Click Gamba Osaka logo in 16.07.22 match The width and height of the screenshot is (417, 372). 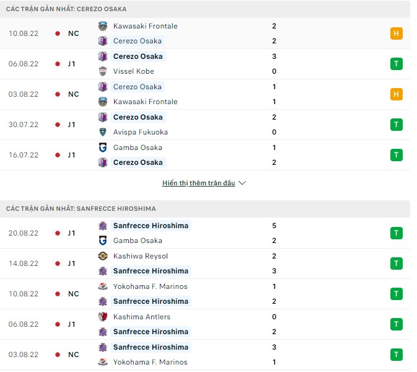pyautogui.click(x=103, y=148)
